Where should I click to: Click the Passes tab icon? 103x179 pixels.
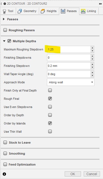(x=63, y=11)
